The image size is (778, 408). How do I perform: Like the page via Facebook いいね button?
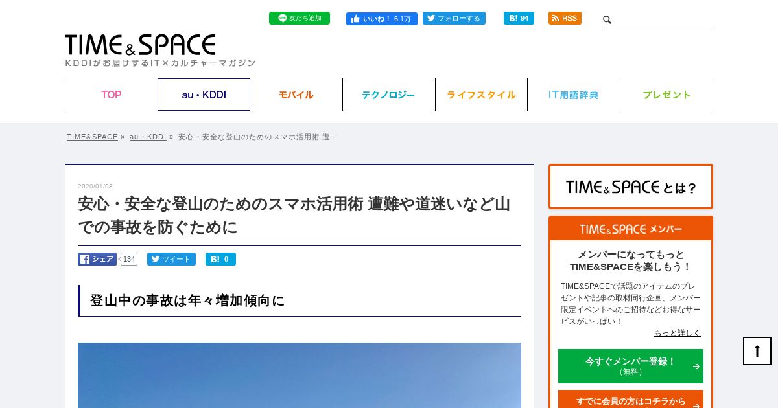click(382, 18)
